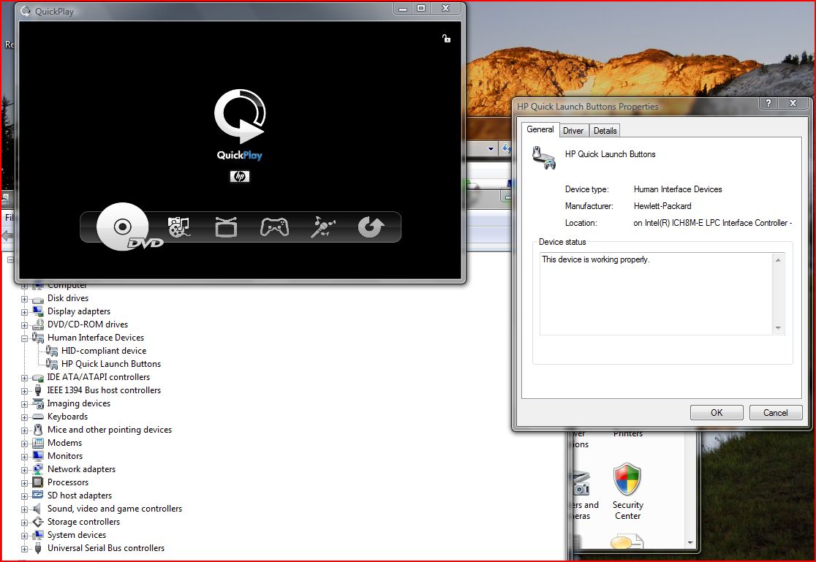Click the Storage controllers icon
816x562 pixels.
pos(37,522)
